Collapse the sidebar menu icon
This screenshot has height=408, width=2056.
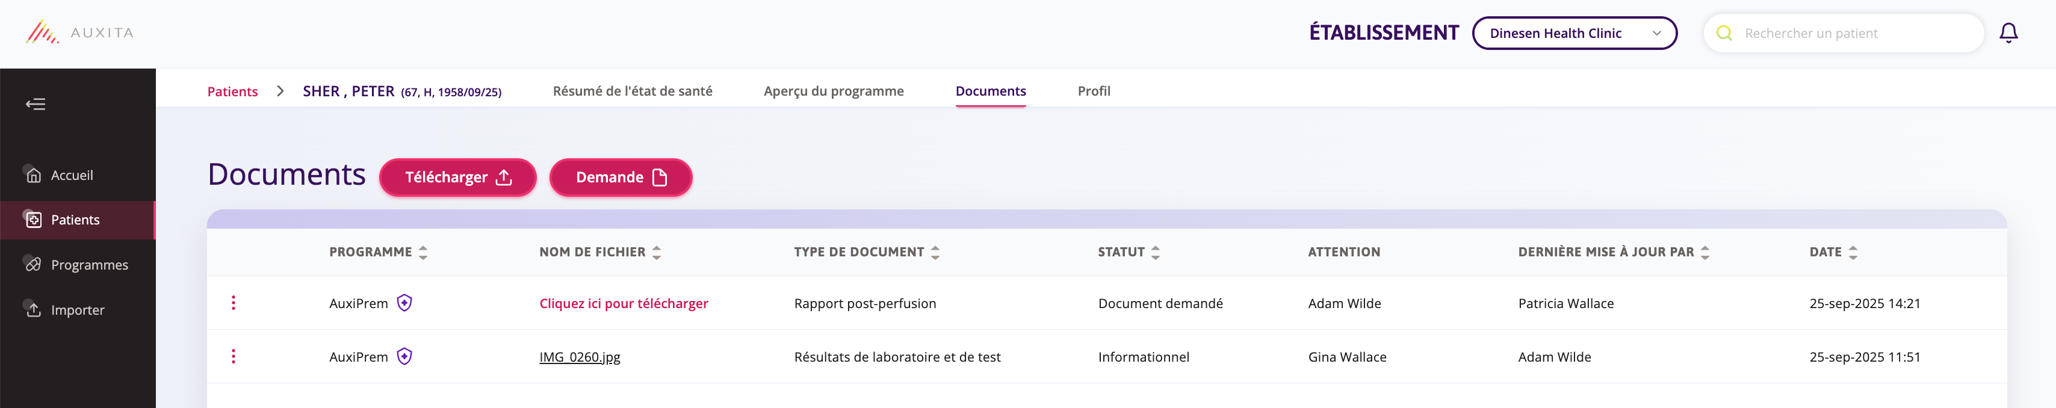tap(35, 104)
